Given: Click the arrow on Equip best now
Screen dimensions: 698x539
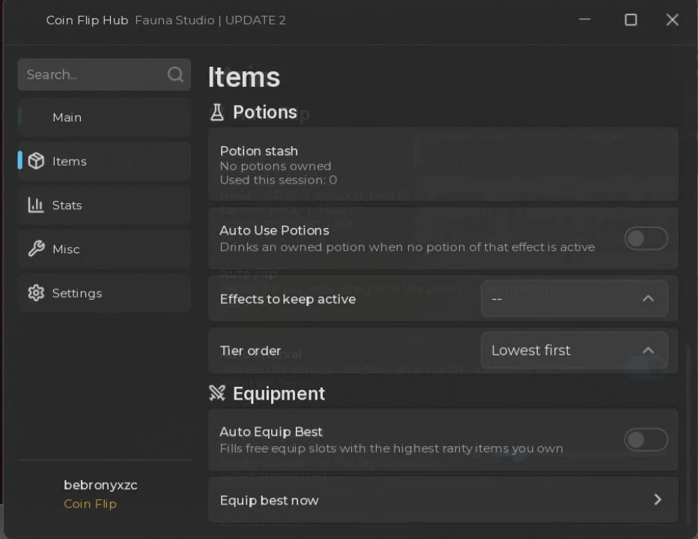Looking at the screenshot, I should point(658,499).
